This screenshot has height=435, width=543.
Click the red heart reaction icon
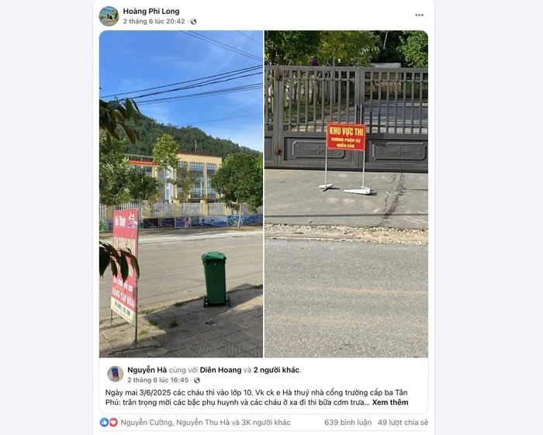(113, 422)
